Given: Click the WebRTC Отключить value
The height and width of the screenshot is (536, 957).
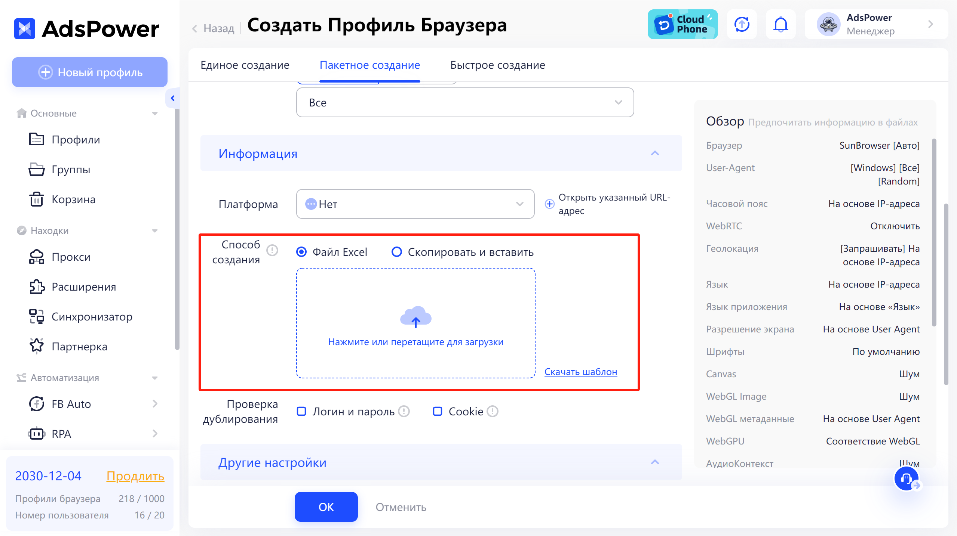Looking at the screenshot, I should 895,226.
